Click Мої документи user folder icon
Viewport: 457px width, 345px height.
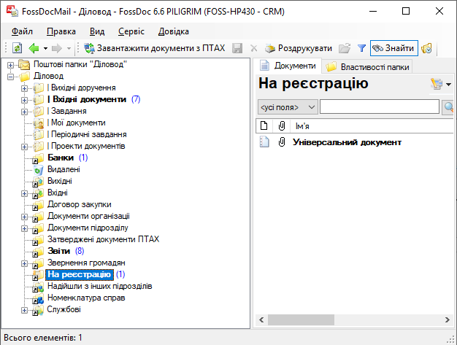click(x=38, y=123)
